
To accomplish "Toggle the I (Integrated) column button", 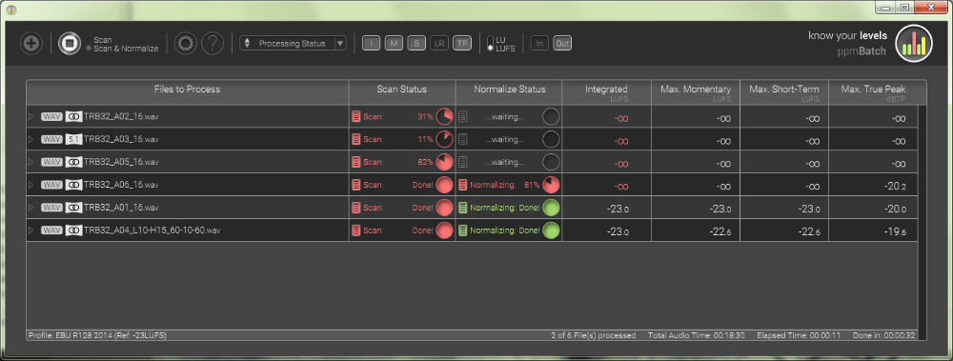I will pyautogui.click(x=372, y=43).
